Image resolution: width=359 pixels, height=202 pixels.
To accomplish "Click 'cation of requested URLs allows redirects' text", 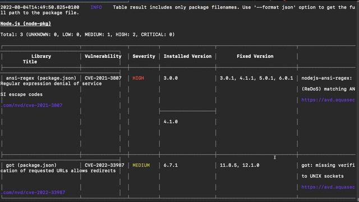I will click(58, 171).
